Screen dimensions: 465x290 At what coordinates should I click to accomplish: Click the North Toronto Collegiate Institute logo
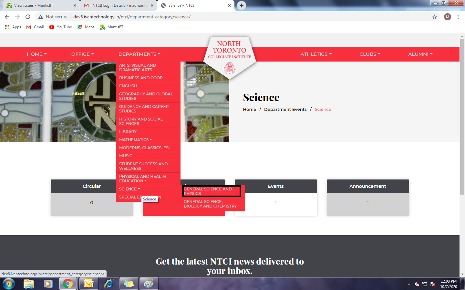229,55
